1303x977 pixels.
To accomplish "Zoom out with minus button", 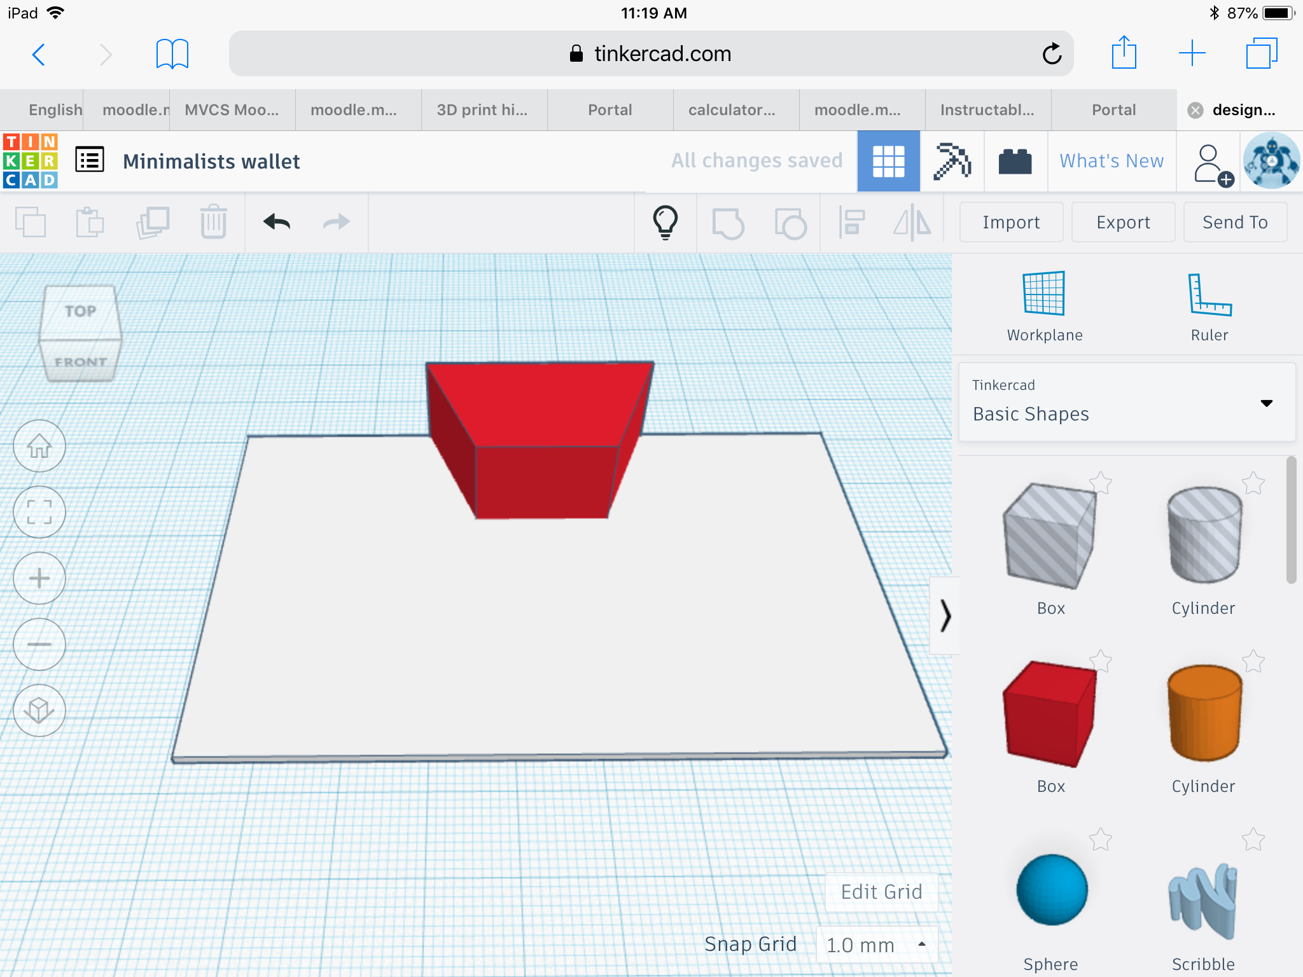I will [39, 644].
